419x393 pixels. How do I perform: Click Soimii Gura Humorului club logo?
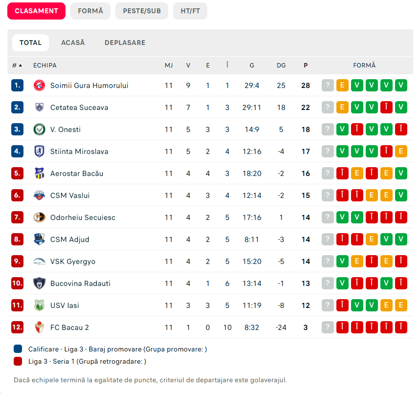pyautogui.click(x=39, y=86)
